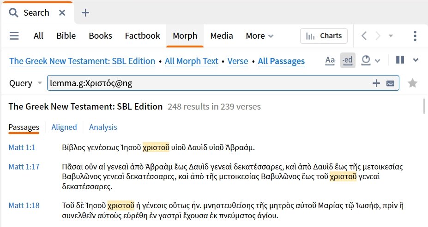Open a new tab with plus icon

click(x=85, y=13)
